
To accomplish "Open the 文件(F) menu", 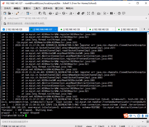I will coord(7,8).
